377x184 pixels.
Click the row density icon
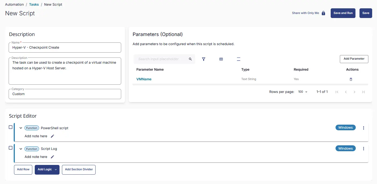coord(239,59)
